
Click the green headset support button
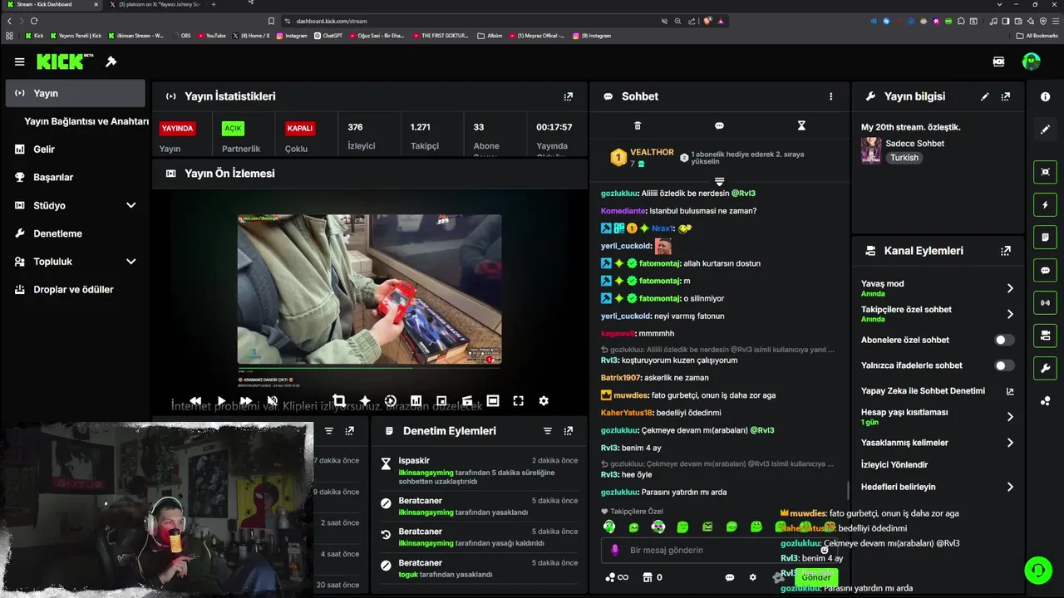(x=1037, y=571)
